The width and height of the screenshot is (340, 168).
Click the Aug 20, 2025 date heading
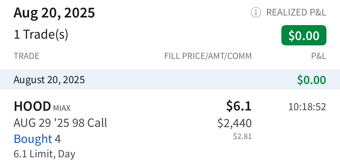[x=54, y=13]
